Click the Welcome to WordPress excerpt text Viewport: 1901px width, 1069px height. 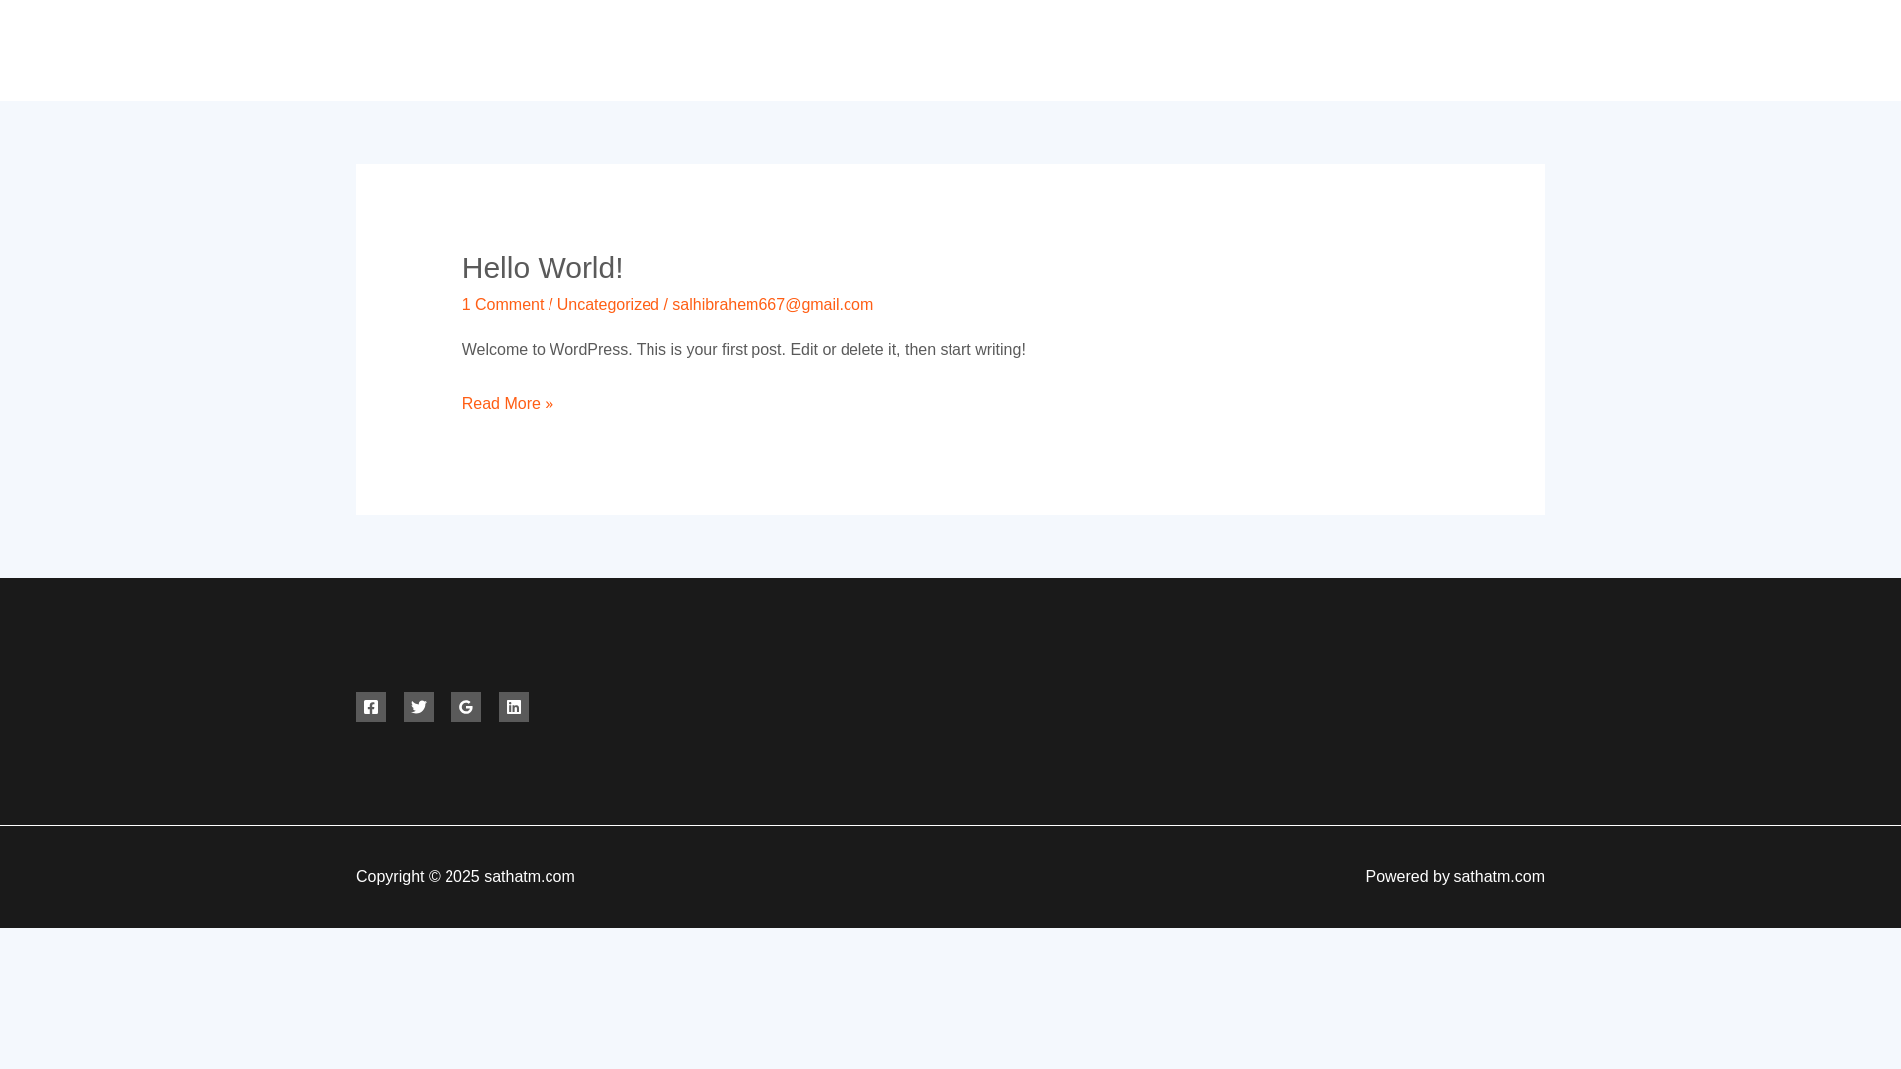click(x=744, y=350)
